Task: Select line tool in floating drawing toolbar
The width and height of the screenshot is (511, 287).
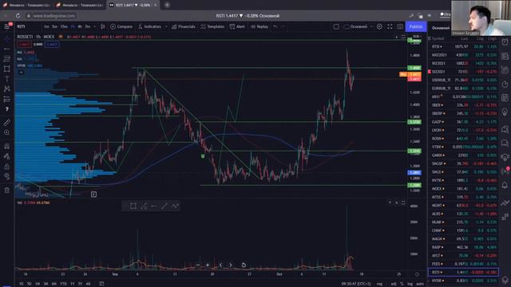Action: (x=164, y=206)
